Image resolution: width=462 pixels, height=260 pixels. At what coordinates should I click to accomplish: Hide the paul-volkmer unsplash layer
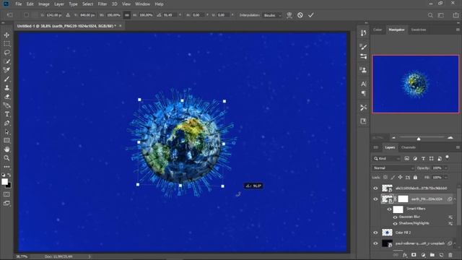click(375, 243)
